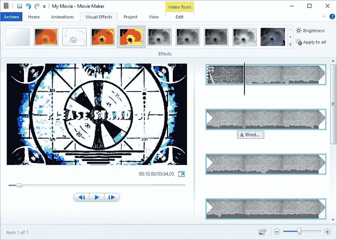This screenshot has height=240, width=337.
Task: Collapse the ribbon using the chevron arrow
Action: click(x=323, y=16)
